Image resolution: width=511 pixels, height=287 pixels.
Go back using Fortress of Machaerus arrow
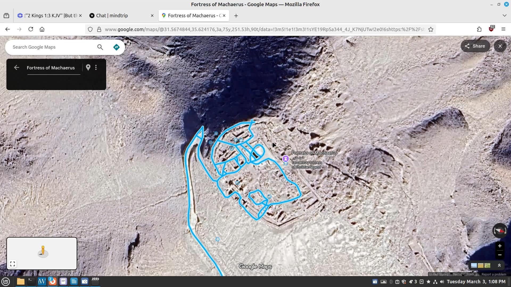coord(17,67)
